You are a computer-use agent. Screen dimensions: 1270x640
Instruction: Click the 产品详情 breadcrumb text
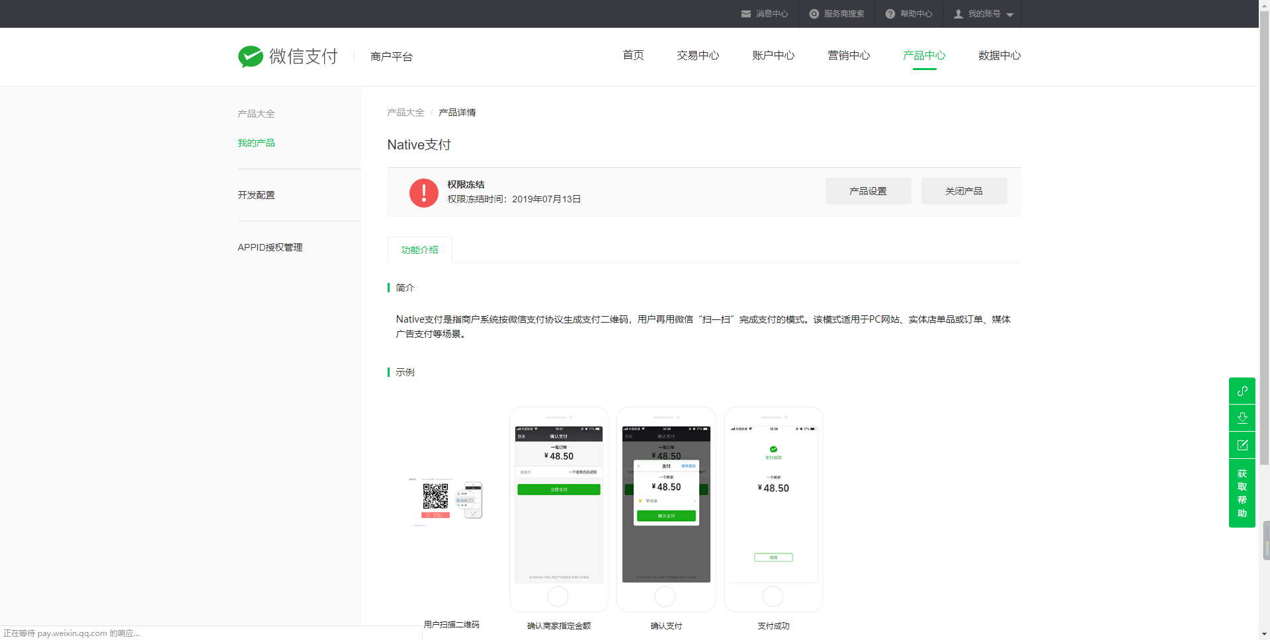pyautogui.click(x=457, y=112)
